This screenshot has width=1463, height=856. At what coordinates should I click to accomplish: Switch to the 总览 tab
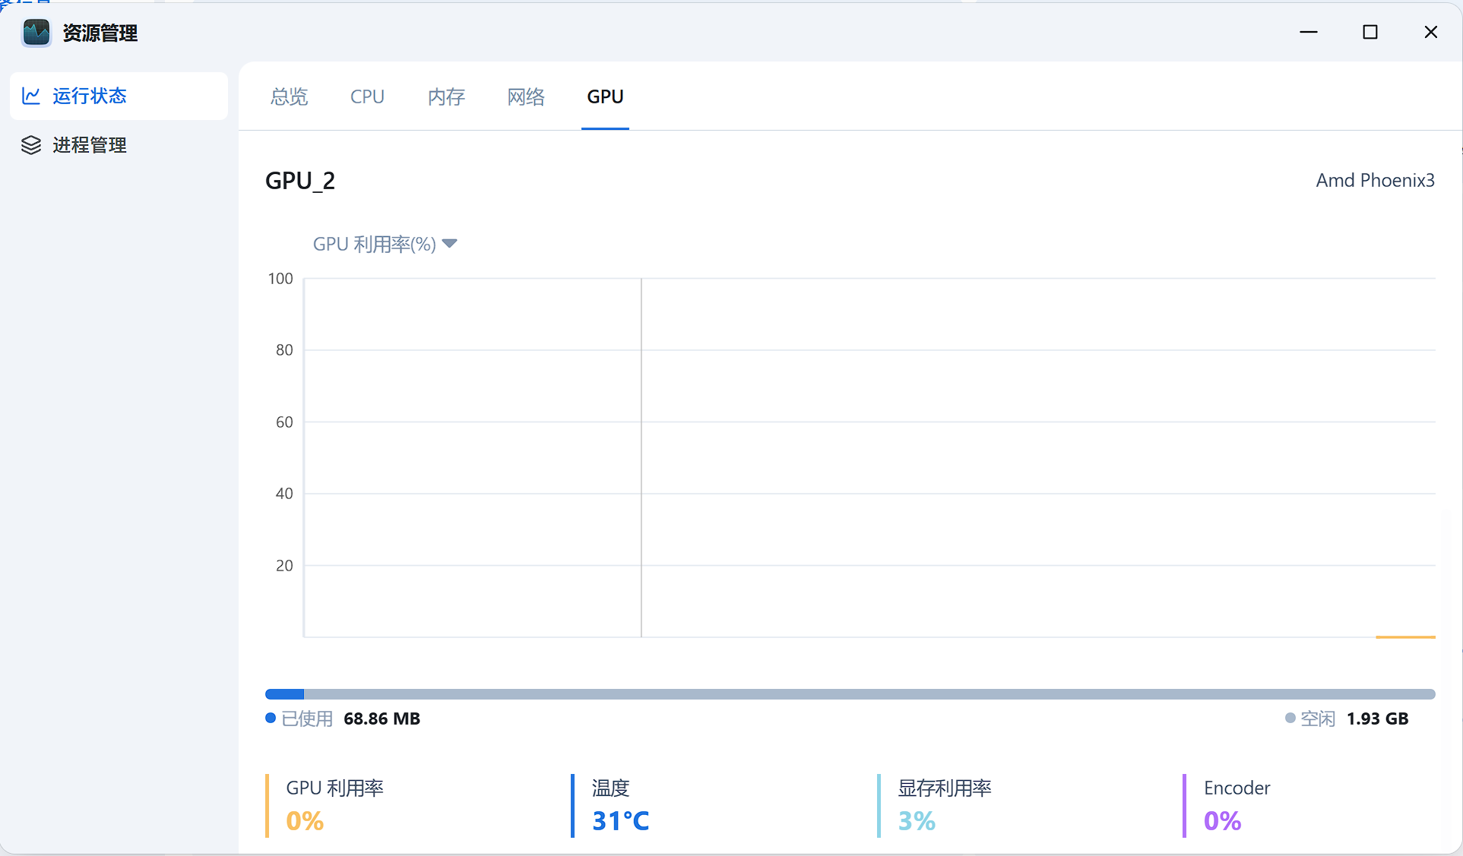point(289,96)
